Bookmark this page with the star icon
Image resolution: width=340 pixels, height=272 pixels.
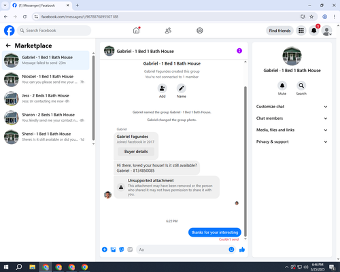pyautogui.click(x=311, y=16)
